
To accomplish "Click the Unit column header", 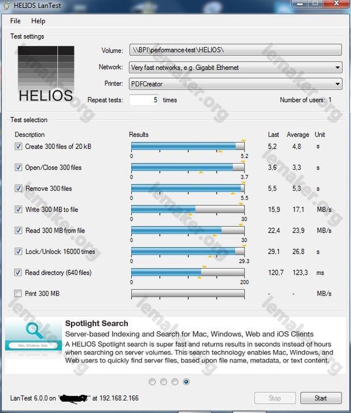I will 320,135.
